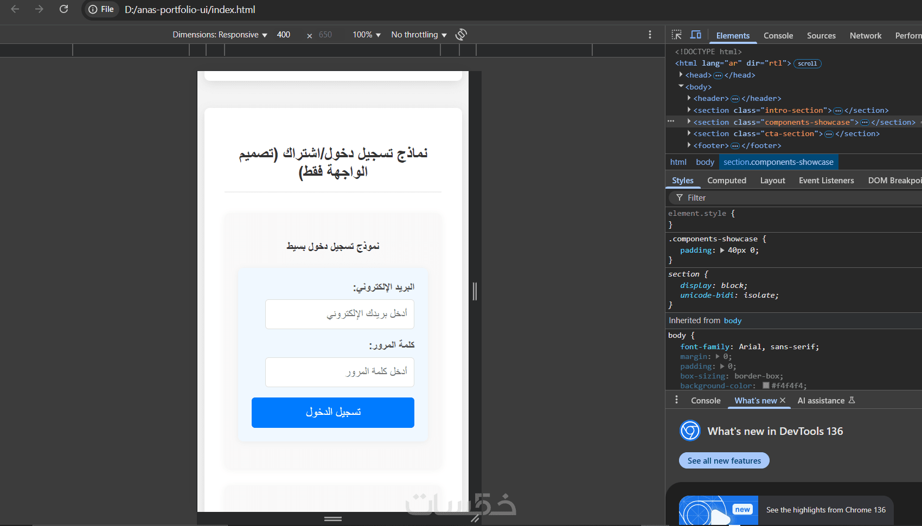This screenshot has height=526, width=922.
Task: Select the Computed styles tab
Action: coord(727,181)
